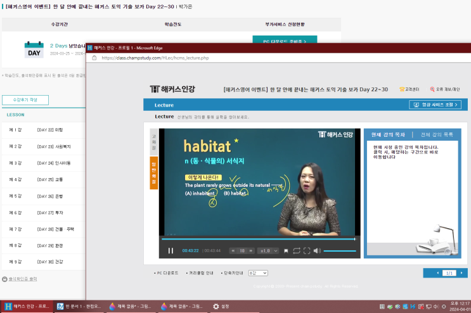471x313 pixels.
Task: Select the gray 고화질 quality tab
Action: tap(154, 142)
